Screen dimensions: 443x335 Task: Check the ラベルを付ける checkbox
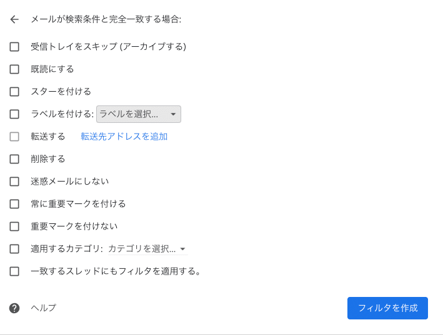[14, 114]
